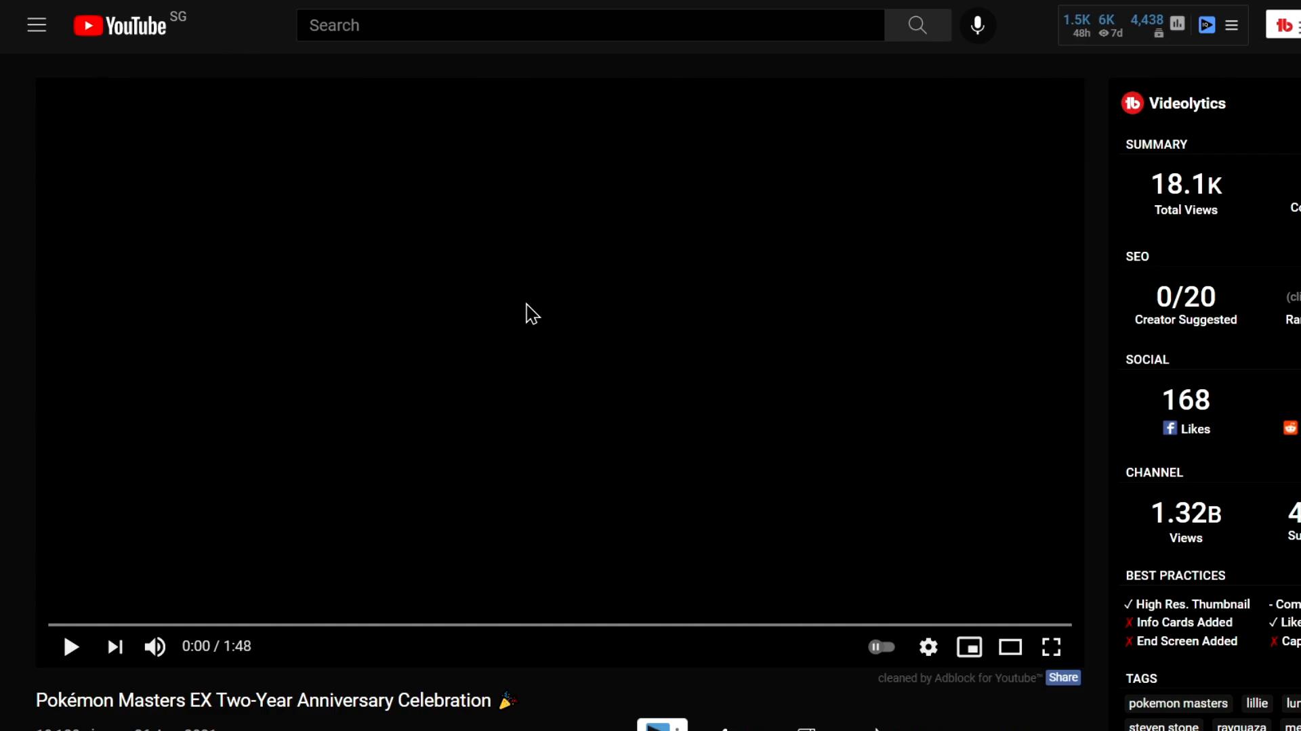This screenshot has height=731, width=1301.
Task: Click the vidIQ blue logo icon
Action: click(1207, 25)
